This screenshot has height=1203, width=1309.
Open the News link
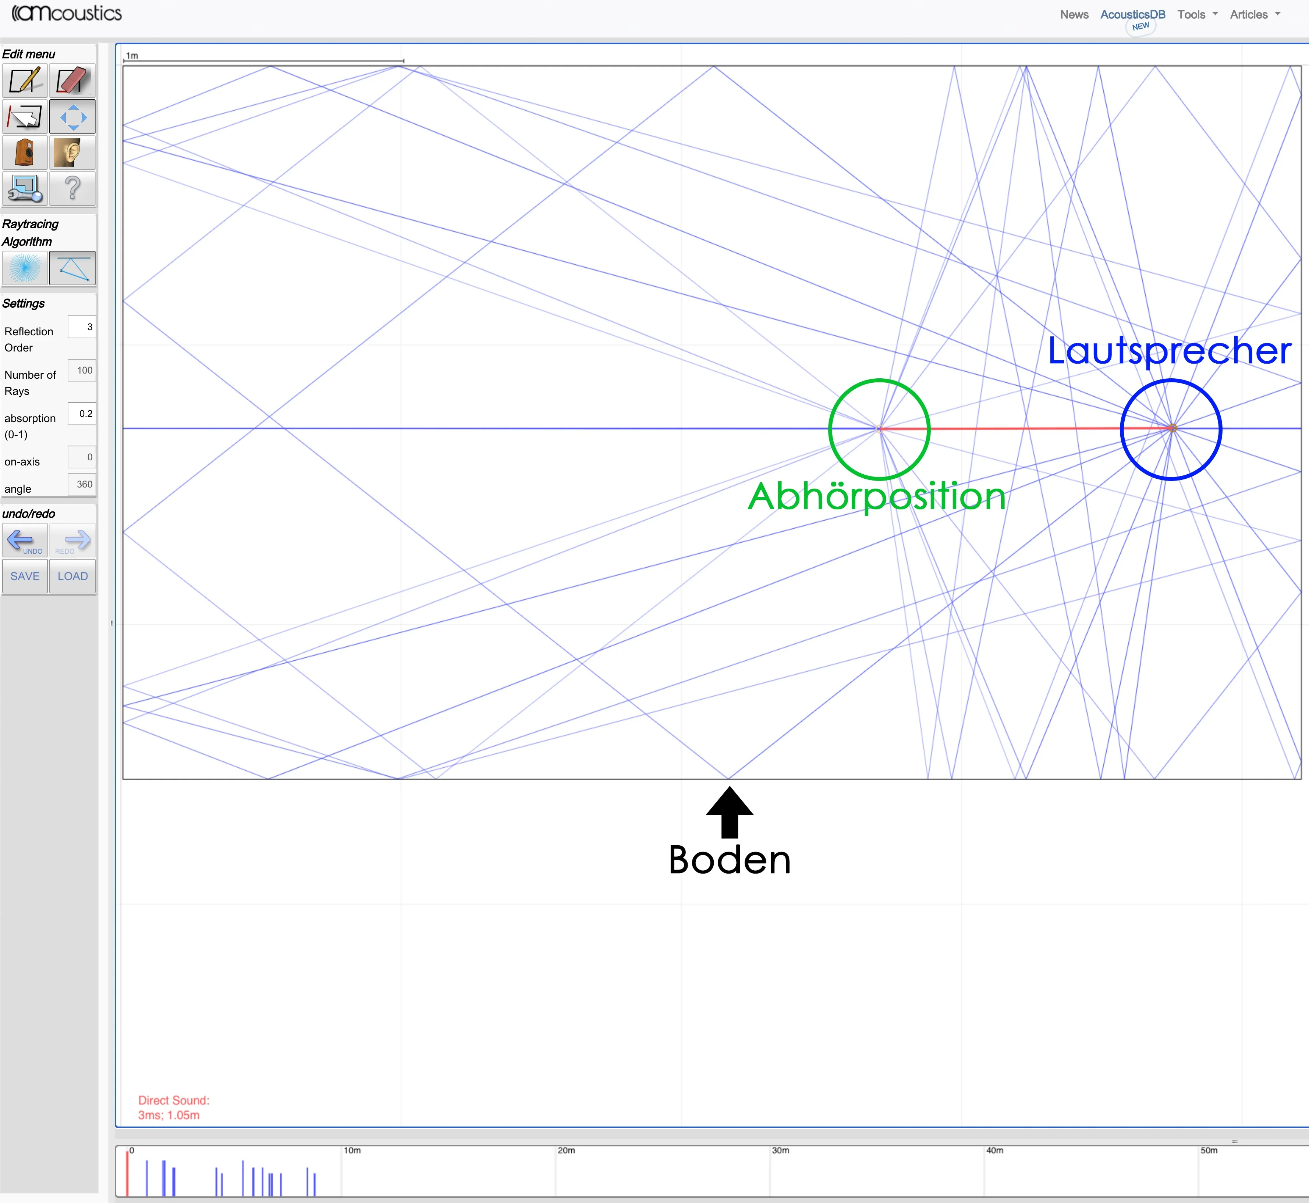pyautogui.click(x=1074, y=14)
